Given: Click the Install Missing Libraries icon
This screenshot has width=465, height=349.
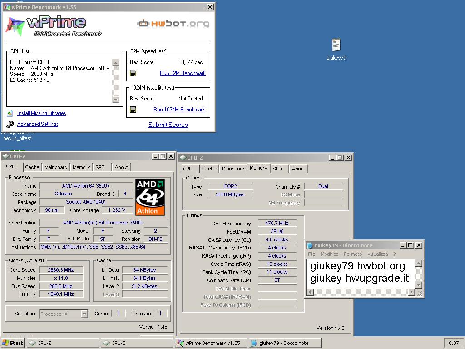Looking at the screenshot, I should (x=10, y=113).
